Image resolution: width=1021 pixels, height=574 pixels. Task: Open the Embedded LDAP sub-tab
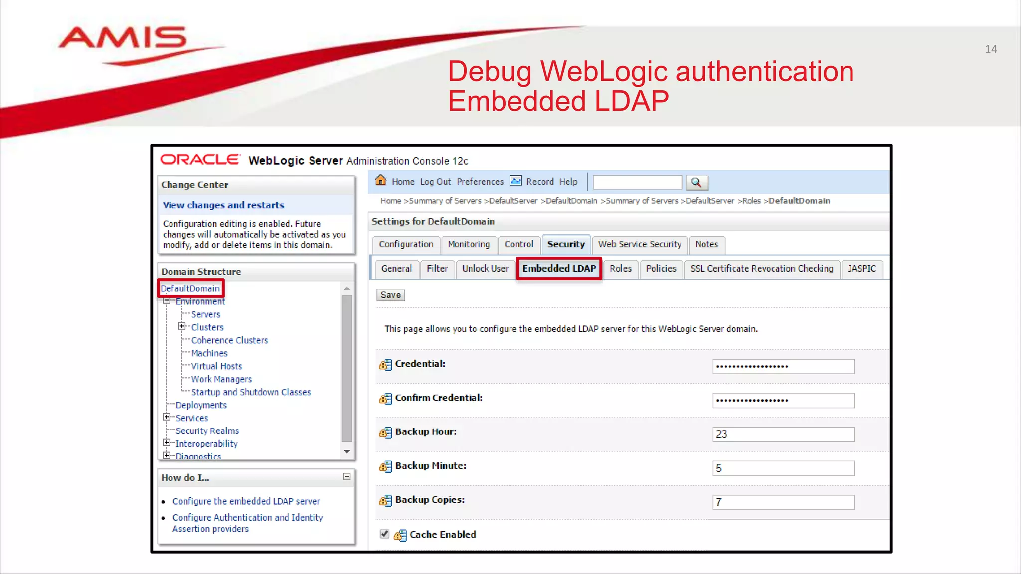point(559,269)
